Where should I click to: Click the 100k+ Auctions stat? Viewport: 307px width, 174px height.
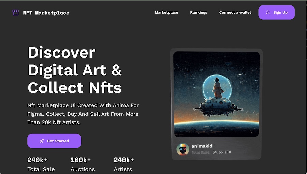pos(83,164)
